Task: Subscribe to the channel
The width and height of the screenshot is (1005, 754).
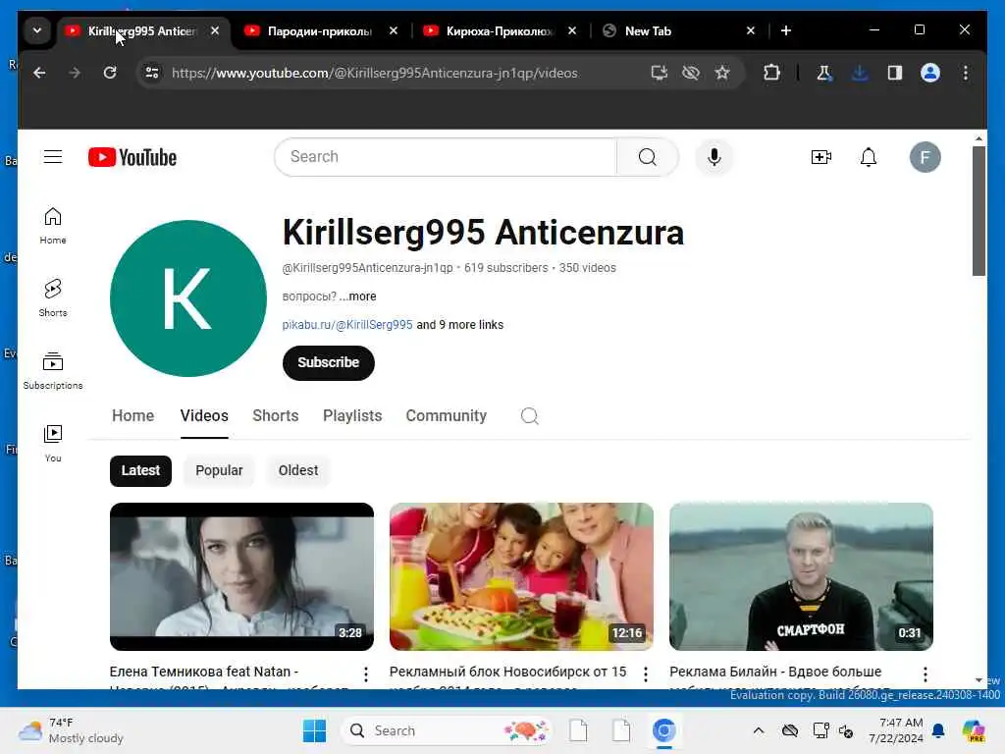Action: coord(328,363)
